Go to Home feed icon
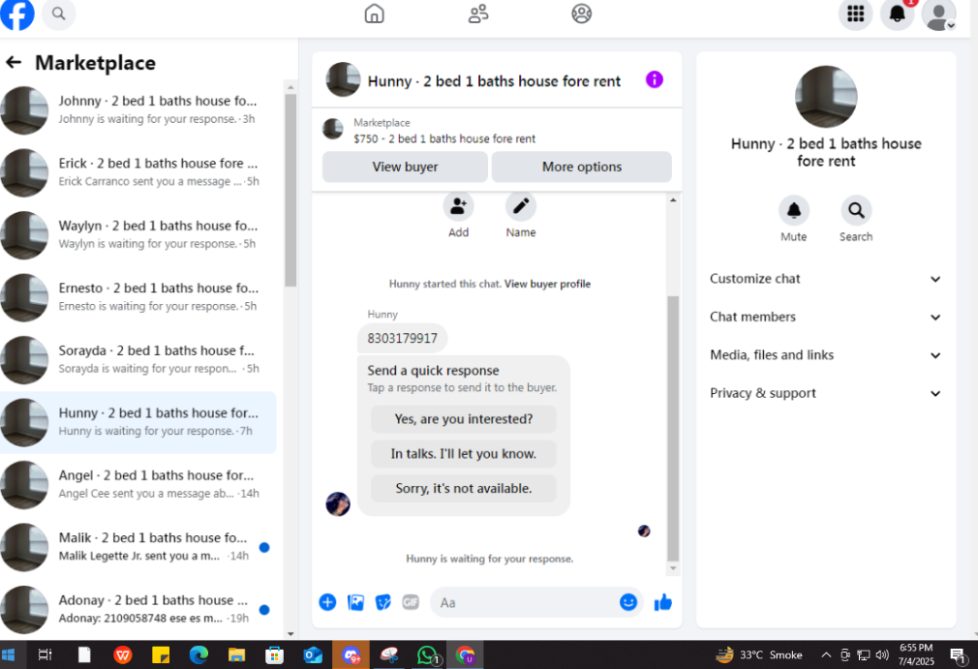The image size is (978, 669). pyautogui.click(x=374, y=14)
